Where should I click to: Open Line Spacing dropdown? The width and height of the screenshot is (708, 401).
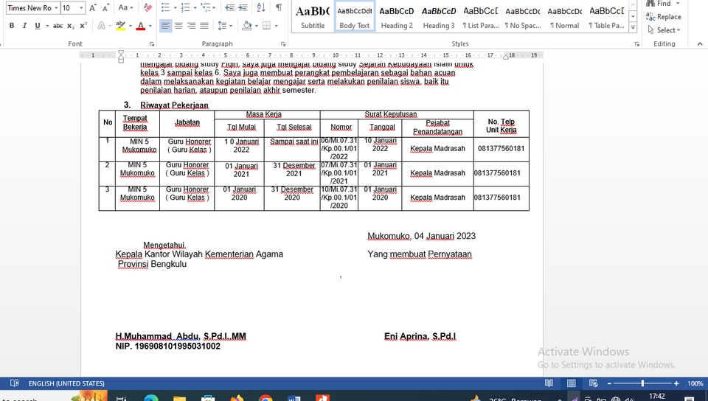point(224,26)
